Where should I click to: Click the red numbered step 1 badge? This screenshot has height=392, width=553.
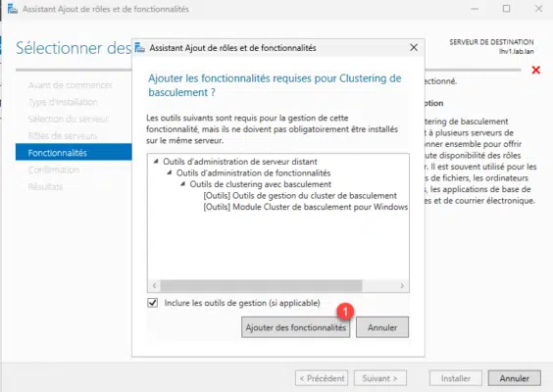pyautogui.click(x=344, y=312)
